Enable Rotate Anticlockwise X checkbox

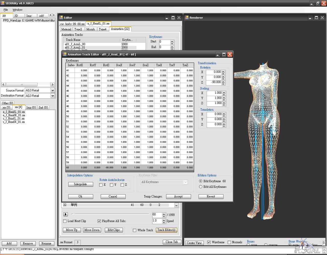pos(101,185)
